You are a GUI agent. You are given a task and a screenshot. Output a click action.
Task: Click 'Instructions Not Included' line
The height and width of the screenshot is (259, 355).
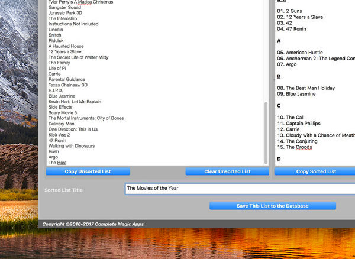(73, 24)
